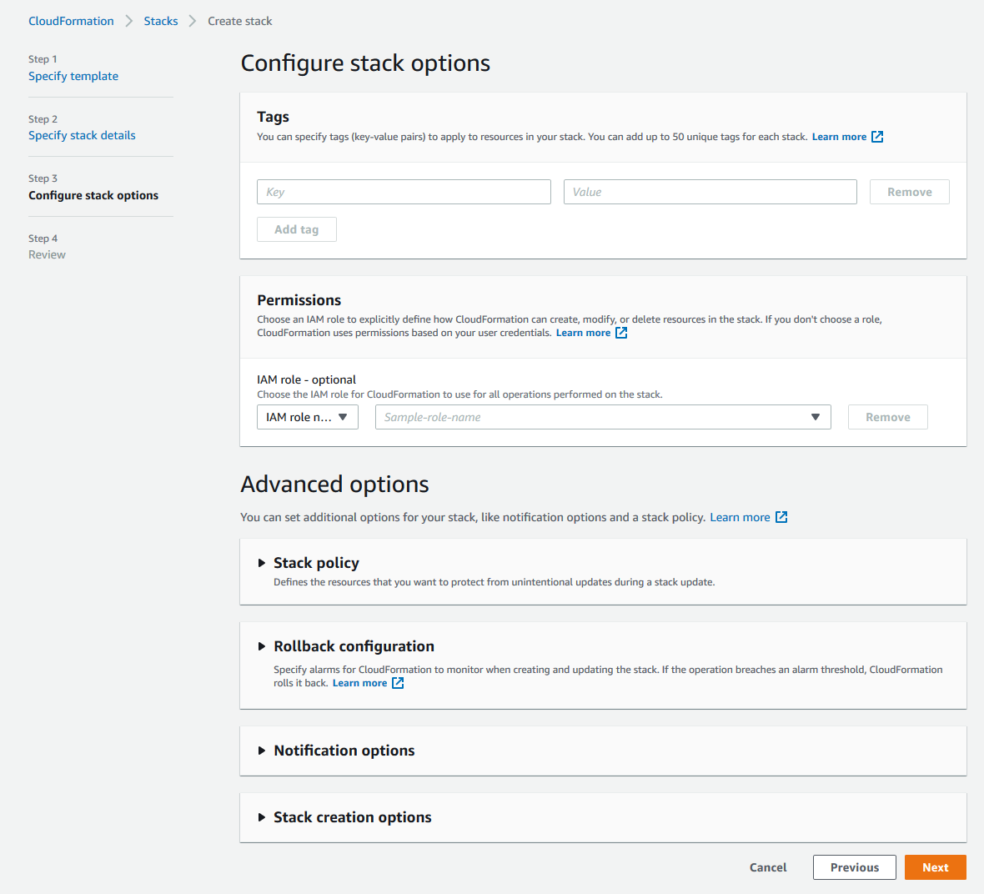The image size is (984, 894).
Task: Open external link icon beside Advanced options Learn more
Action: coord(781,517)
